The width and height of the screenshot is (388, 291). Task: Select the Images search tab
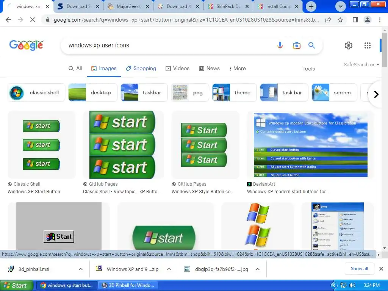(104, 69)
